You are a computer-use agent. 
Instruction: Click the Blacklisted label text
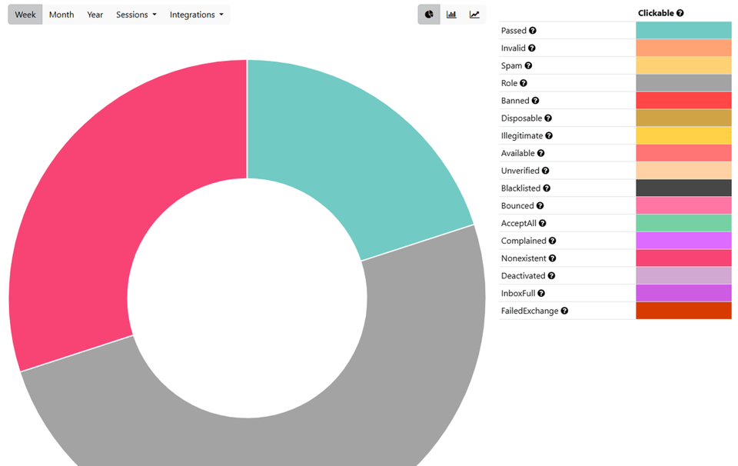(x=520, y=188)
